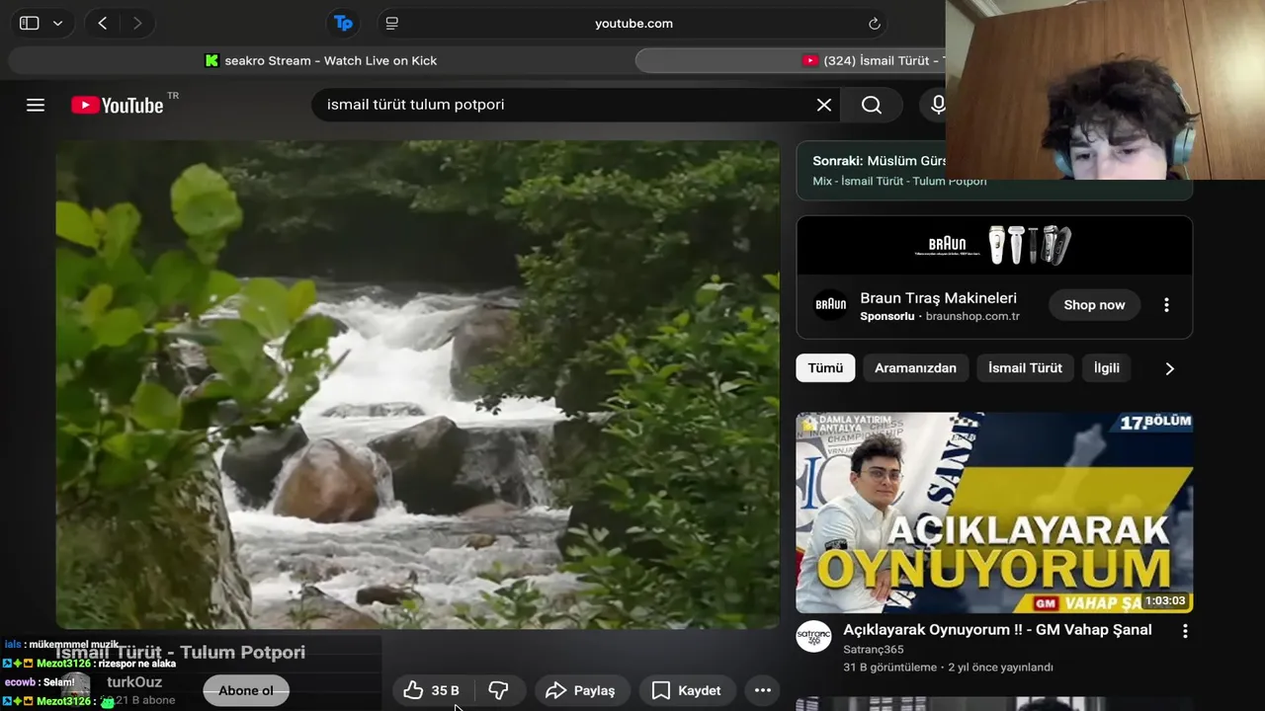Open the YouTube hamburger guide menu

pos(36,105)
